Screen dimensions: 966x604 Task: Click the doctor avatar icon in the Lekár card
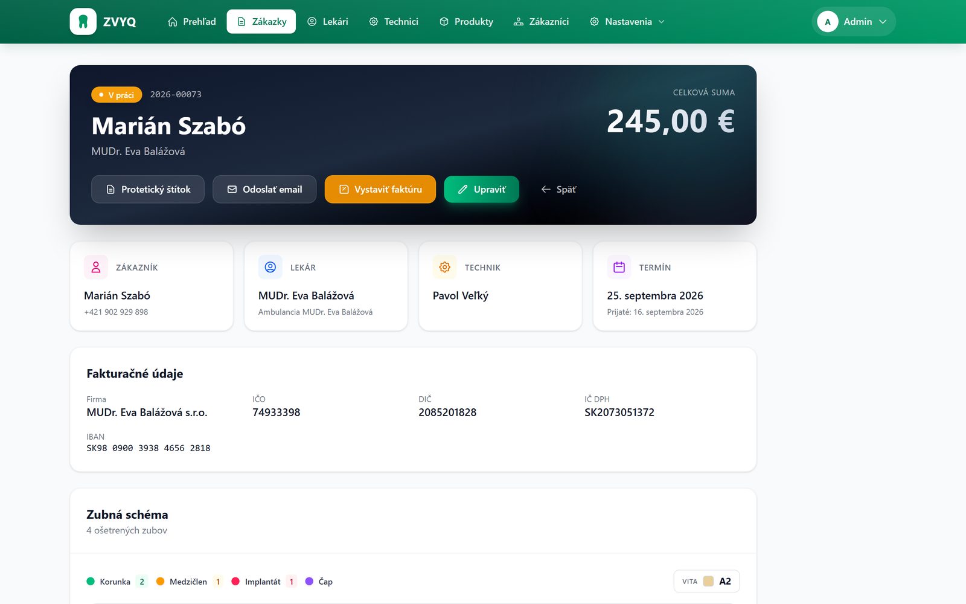click(x=270, y=267)
